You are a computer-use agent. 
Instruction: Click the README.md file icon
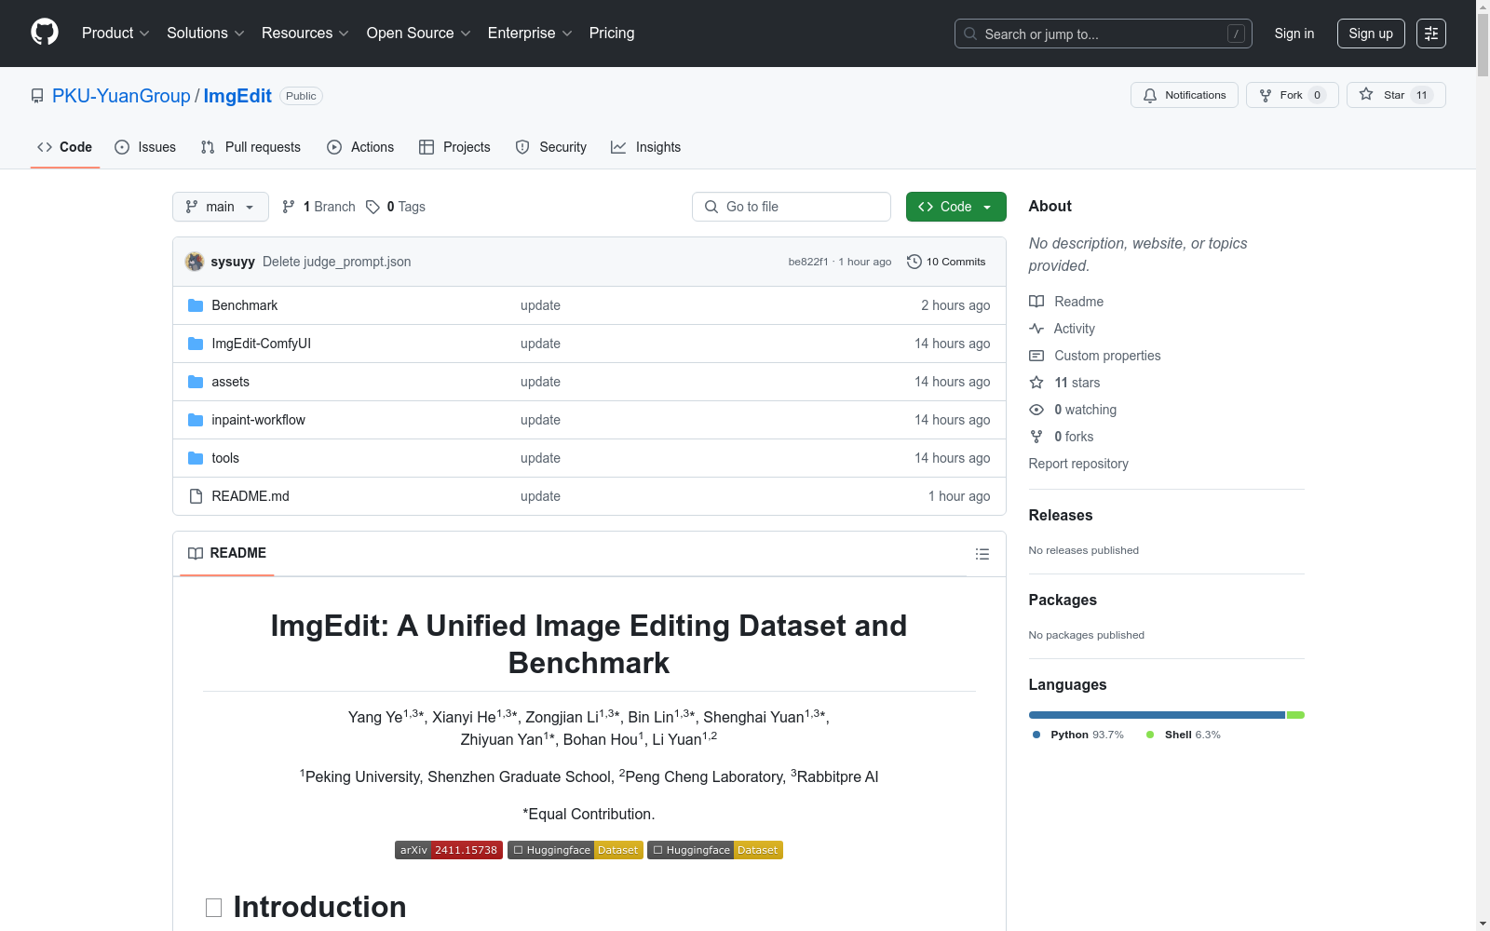pyautogui.click(x=196, y=496)
